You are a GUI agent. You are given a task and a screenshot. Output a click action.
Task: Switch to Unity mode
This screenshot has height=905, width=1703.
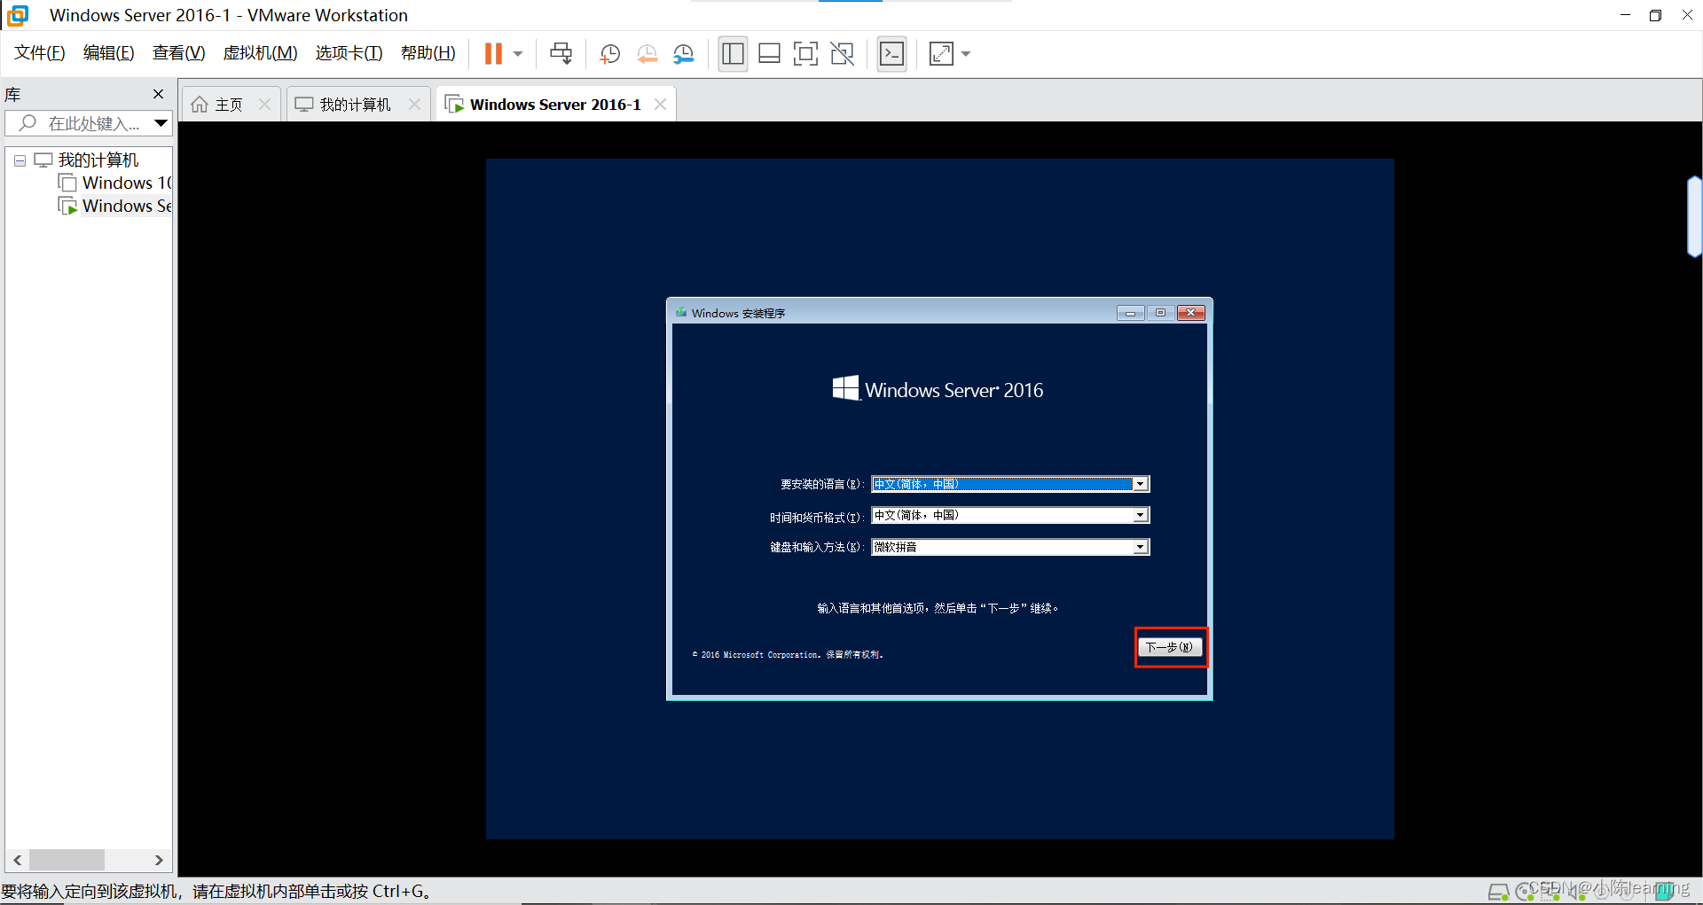pos(842,54)
